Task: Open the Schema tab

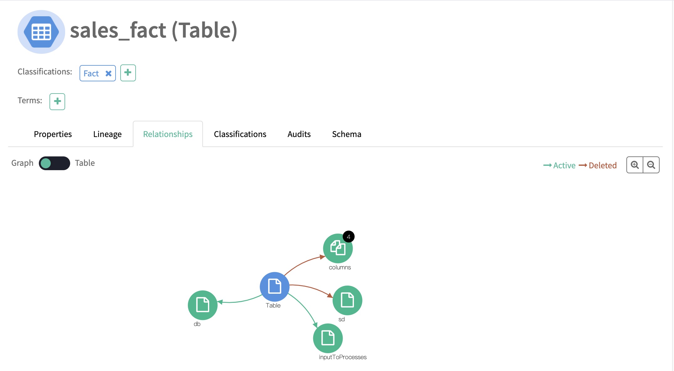Action: 347,134
